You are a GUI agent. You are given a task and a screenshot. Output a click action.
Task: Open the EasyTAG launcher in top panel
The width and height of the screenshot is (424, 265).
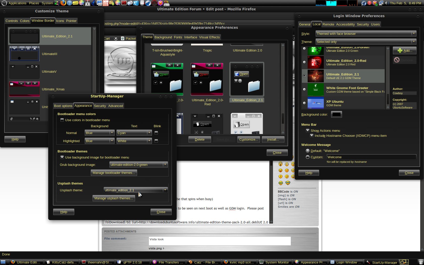pos(75,3)
